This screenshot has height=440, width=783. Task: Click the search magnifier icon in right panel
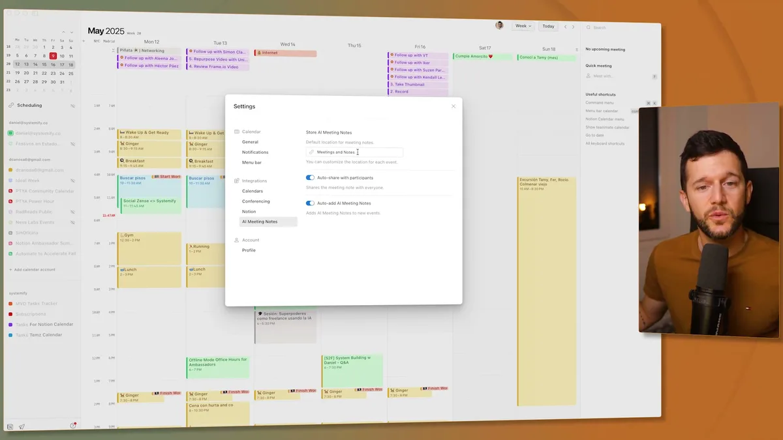point(589,28)
